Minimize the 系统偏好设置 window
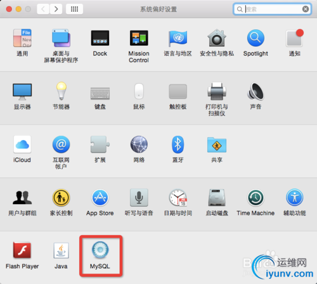Screen dimensions: 317x284 [x=18, y=9]
